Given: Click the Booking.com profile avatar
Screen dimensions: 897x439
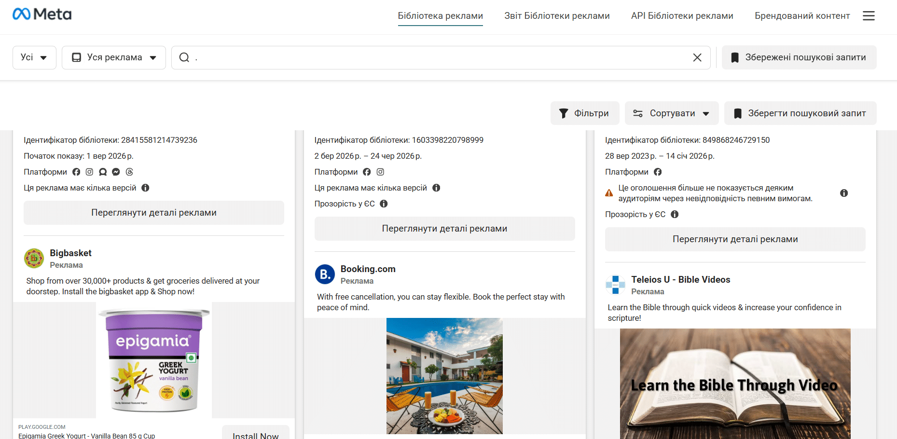Looking at the screenshot, I should [325, 274].
